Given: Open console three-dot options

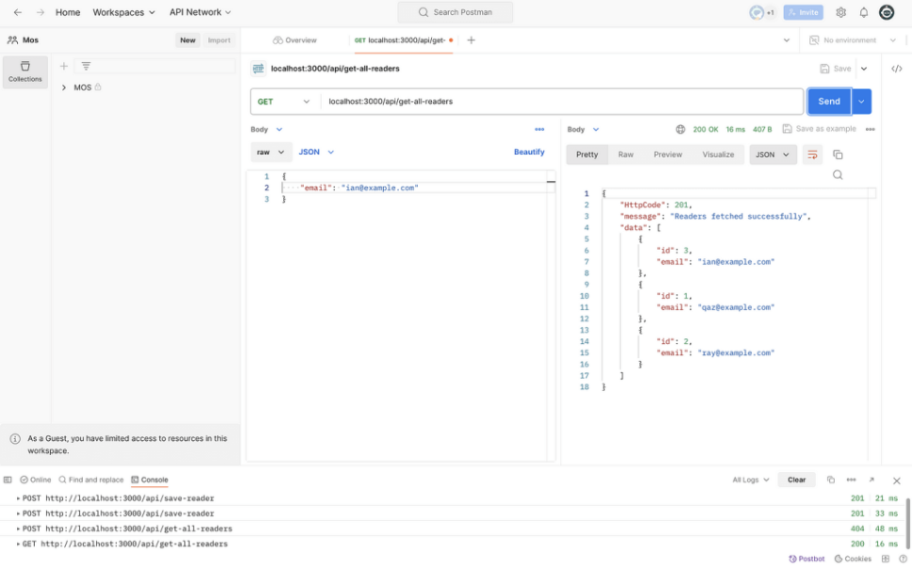Looking at the screenshot, I should click(x=851, y=480).
